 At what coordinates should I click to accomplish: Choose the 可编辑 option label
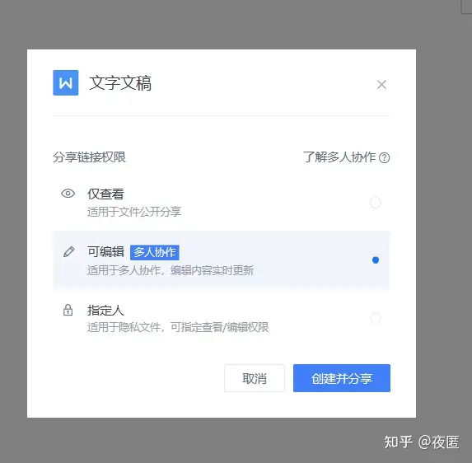[x=105, y=251]
